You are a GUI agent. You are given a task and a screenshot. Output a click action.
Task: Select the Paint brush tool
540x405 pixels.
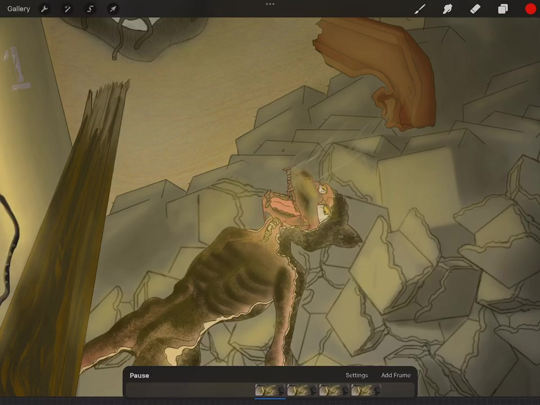[420, 9]
